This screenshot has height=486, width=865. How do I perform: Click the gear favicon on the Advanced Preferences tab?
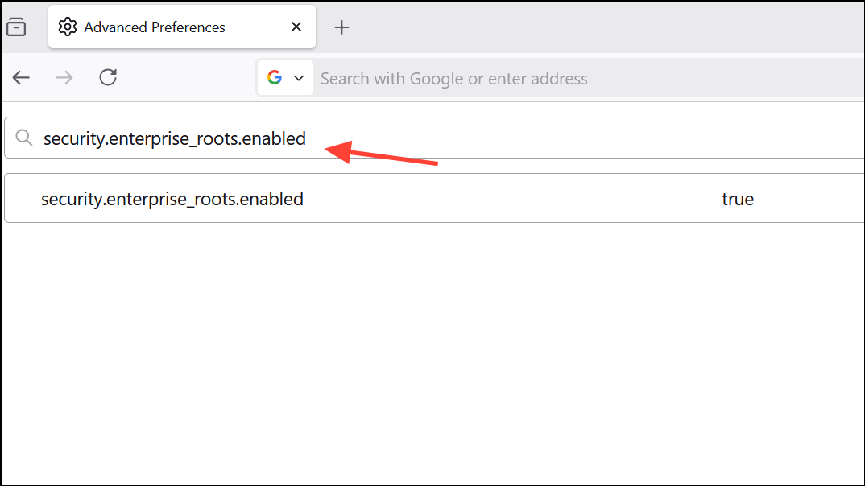coord(68,27)
